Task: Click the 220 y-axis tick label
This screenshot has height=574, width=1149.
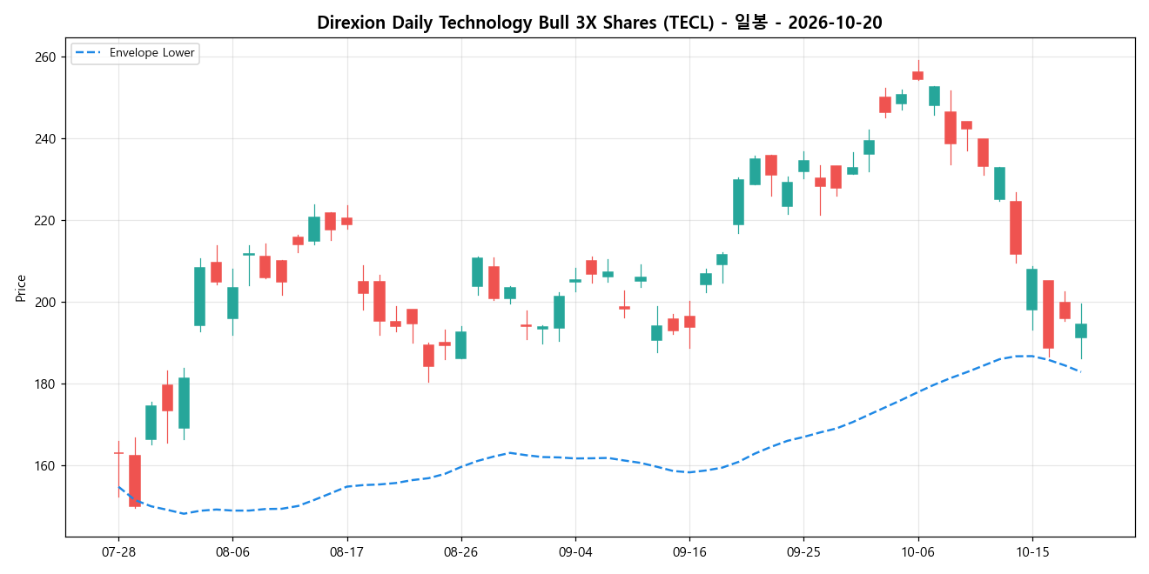Action: tap(45, 221)
